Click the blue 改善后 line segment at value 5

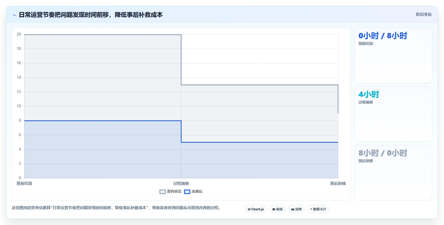(260, 142)
